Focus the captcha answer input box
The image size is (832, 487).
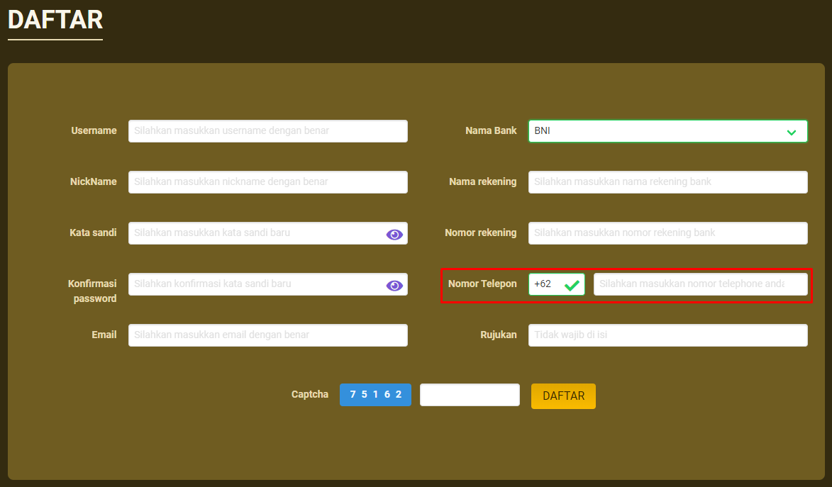(x=470, y=395)
